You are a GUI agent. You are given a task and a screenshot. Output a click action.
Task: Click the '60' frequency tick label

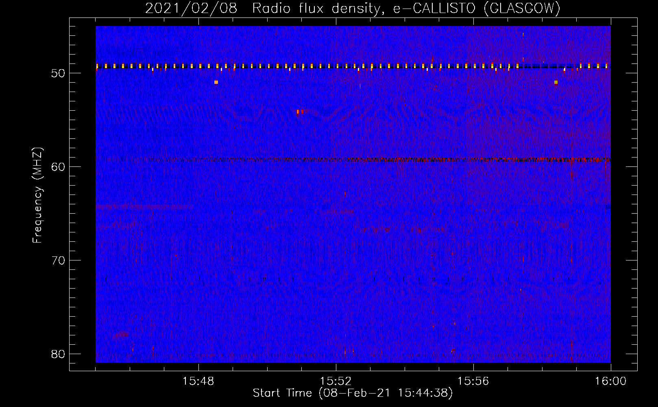[x=58, y=167]
